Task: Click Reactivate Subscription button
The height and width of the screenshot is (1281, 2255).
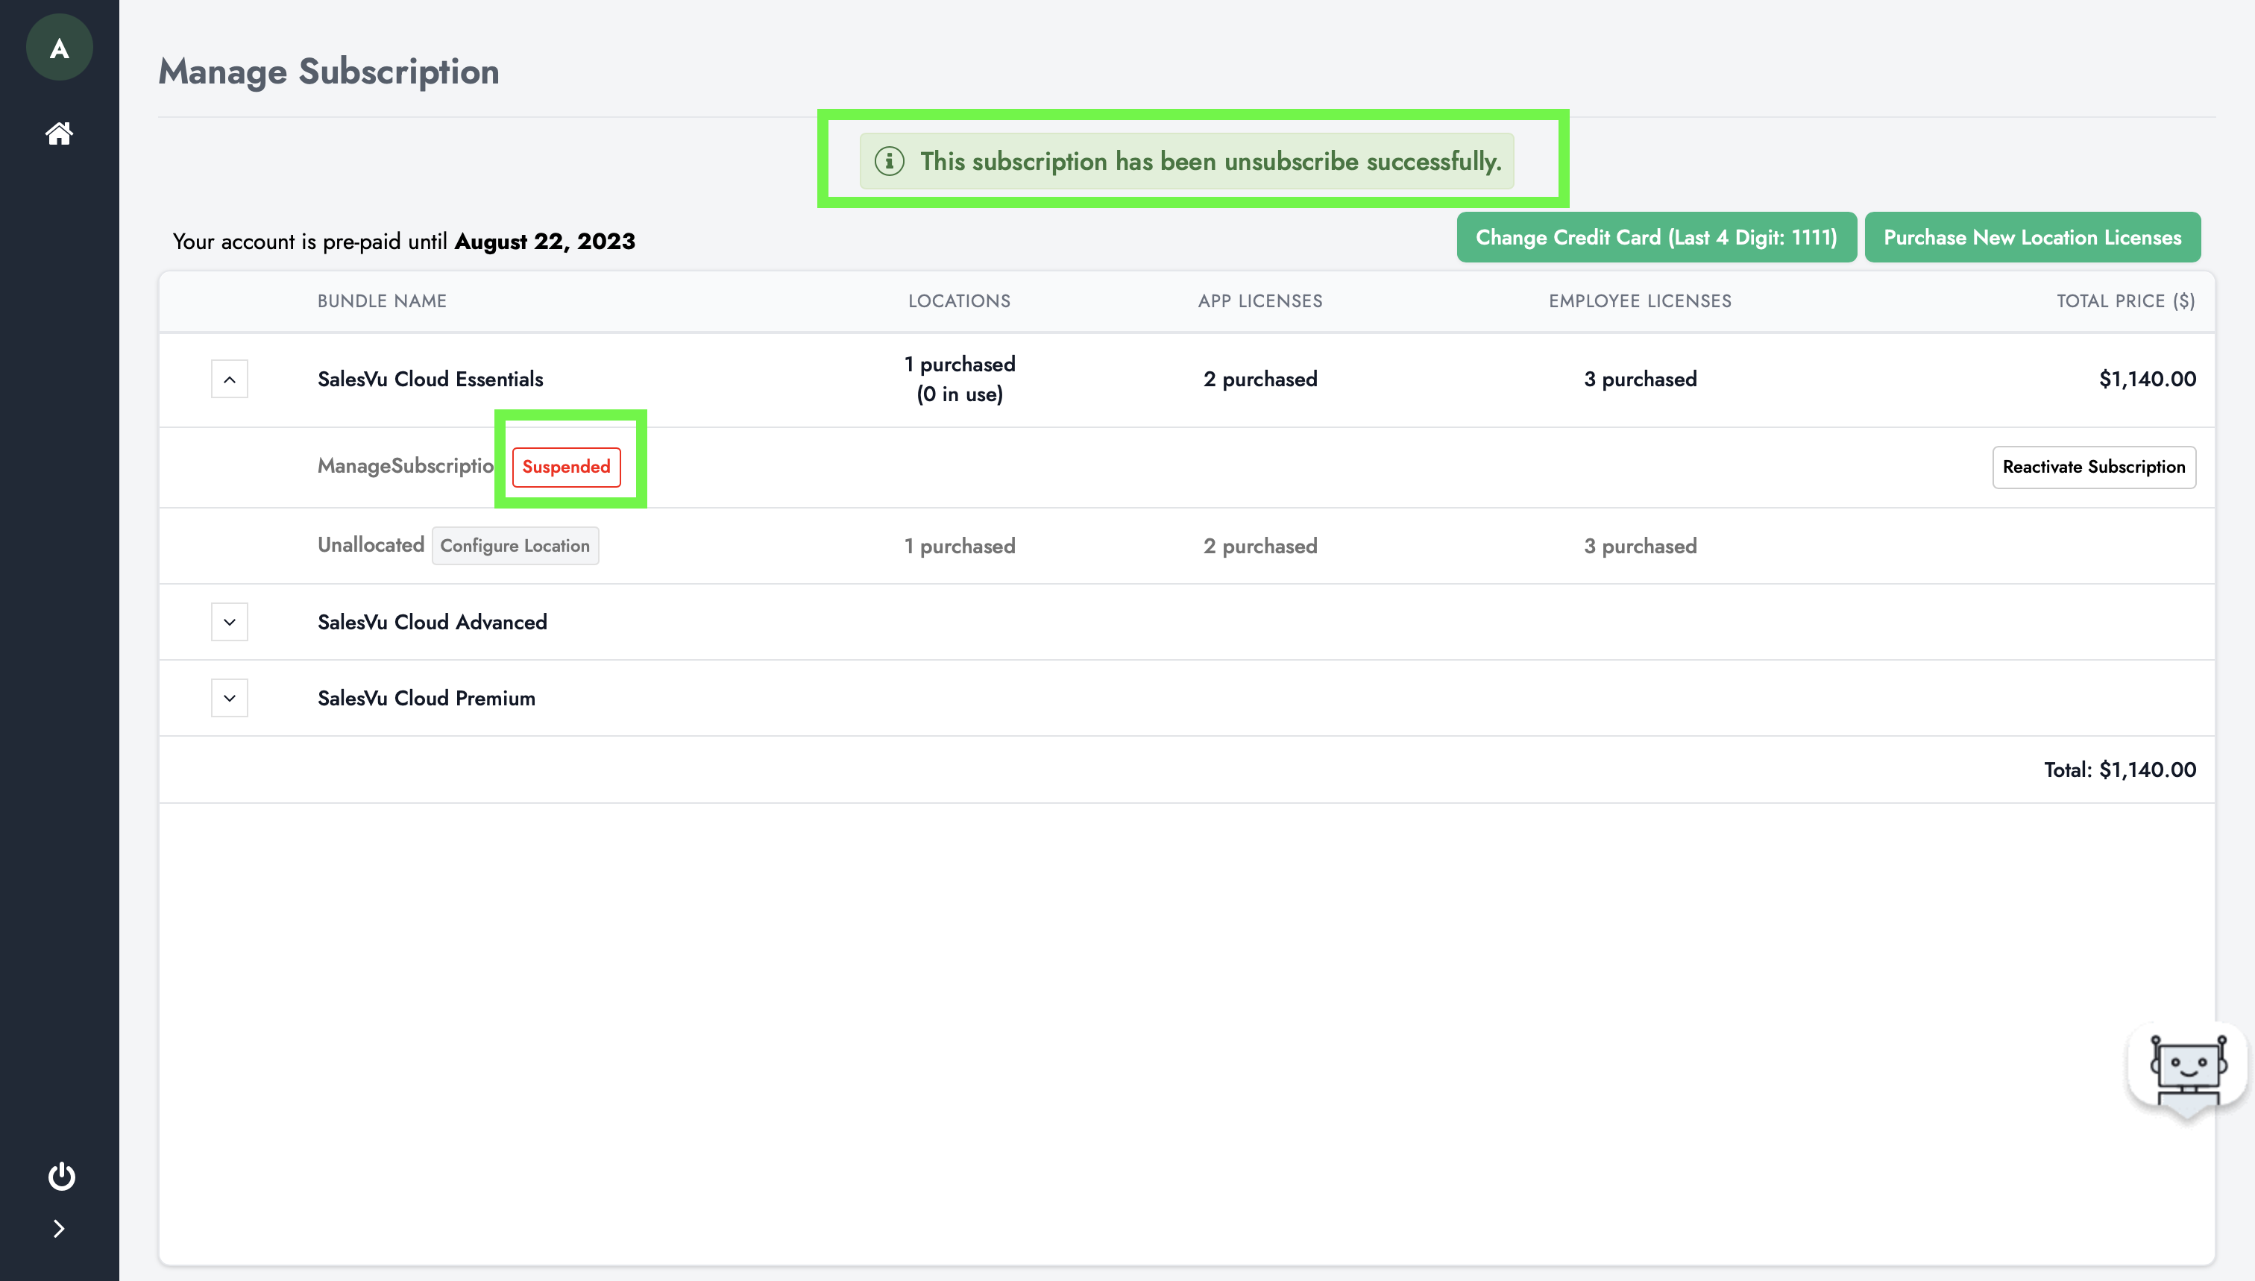Action: click(x=2093, y=466)
